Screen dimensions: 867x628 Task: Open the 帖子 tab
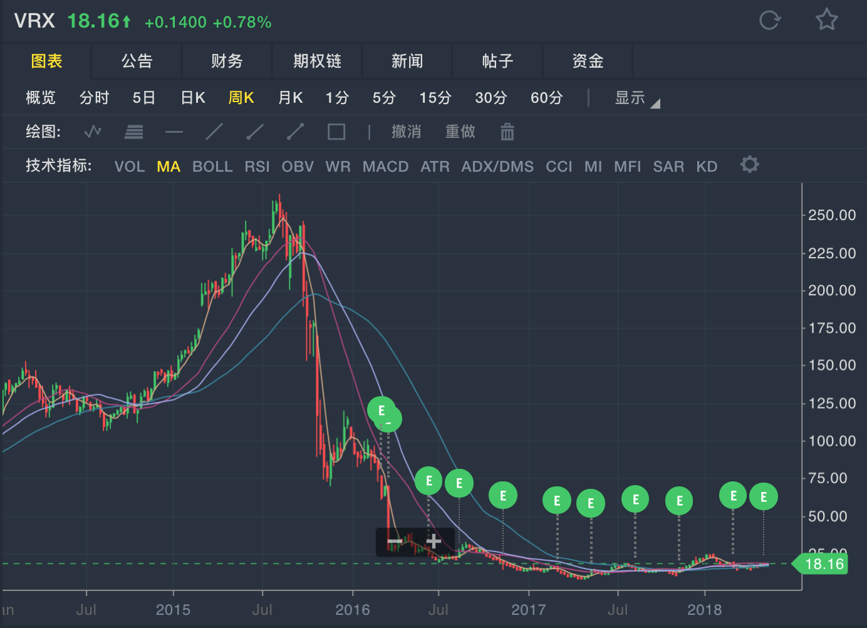click(x=497, y=61)
